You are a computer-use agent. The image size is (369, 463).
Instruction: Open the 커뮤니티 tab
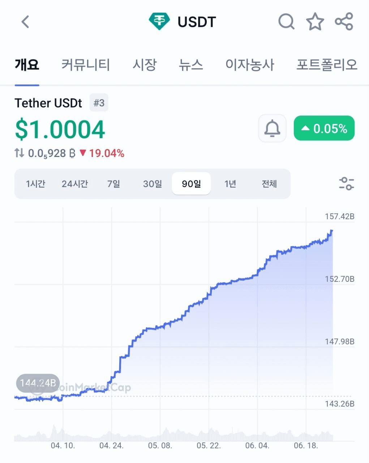click(x=85, y=65)
